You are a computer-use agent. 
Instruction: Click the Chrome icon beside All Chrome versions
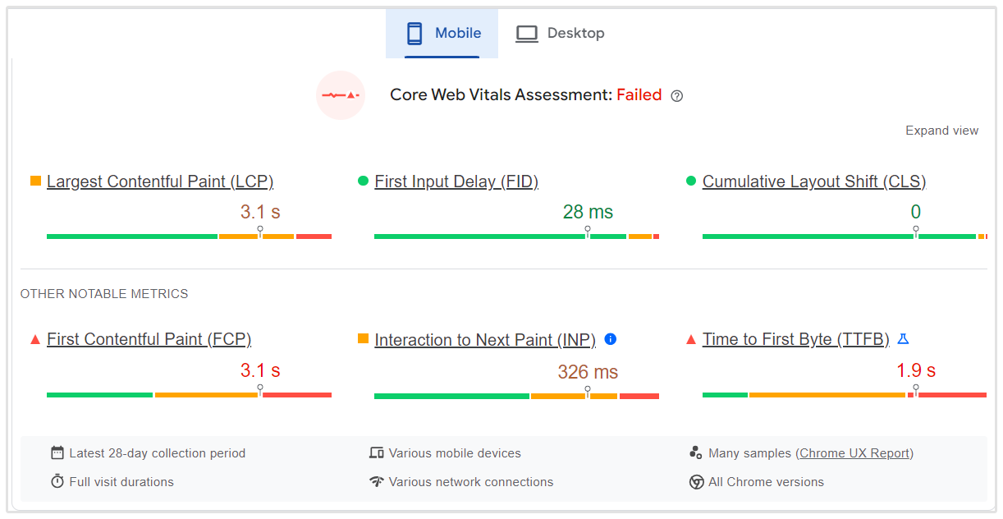pyautogui.click(x=697, y=482)
